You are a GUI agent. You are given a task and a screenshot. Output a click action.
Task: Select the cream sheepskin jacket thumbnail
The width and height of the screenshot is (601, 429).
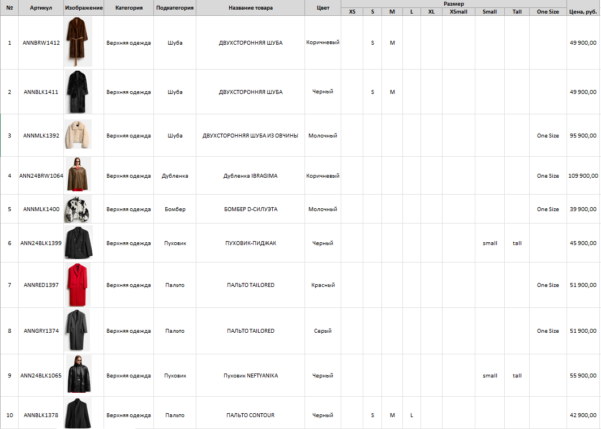[x=78, y=134]
